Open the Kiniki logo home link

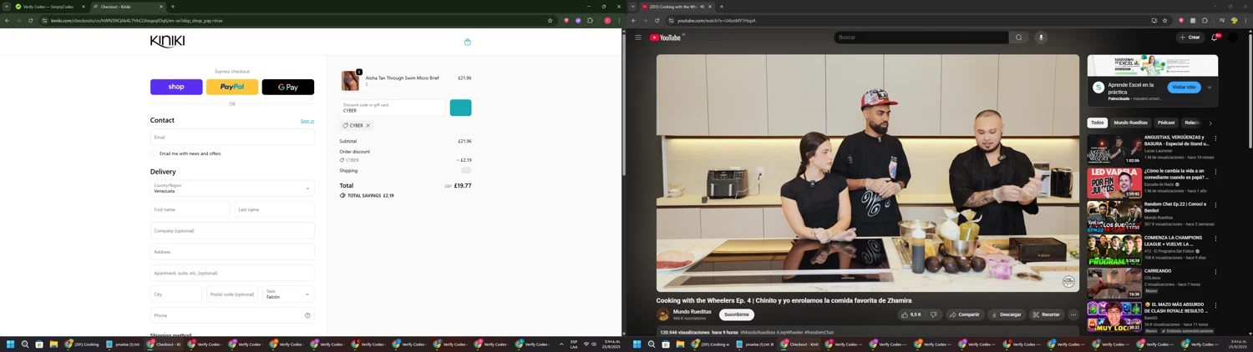167,42
